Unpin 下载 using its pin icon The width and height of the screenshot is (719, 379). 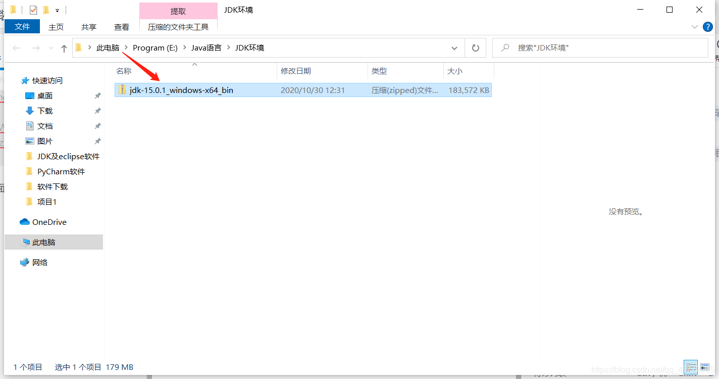point(97,111)
